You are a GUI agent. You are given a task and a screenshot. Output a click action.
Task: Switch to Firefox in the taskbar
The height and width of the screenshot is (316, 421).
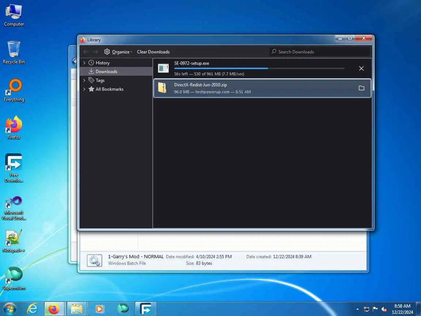[54, 309]
